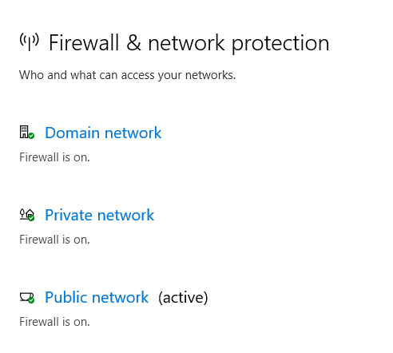
Task: Click Firewall is on status under Public network
Action: (x=54, y=322)
